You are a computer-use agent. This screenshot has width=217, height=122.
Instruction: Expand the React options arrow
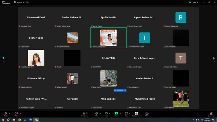(x=110, y=113)
